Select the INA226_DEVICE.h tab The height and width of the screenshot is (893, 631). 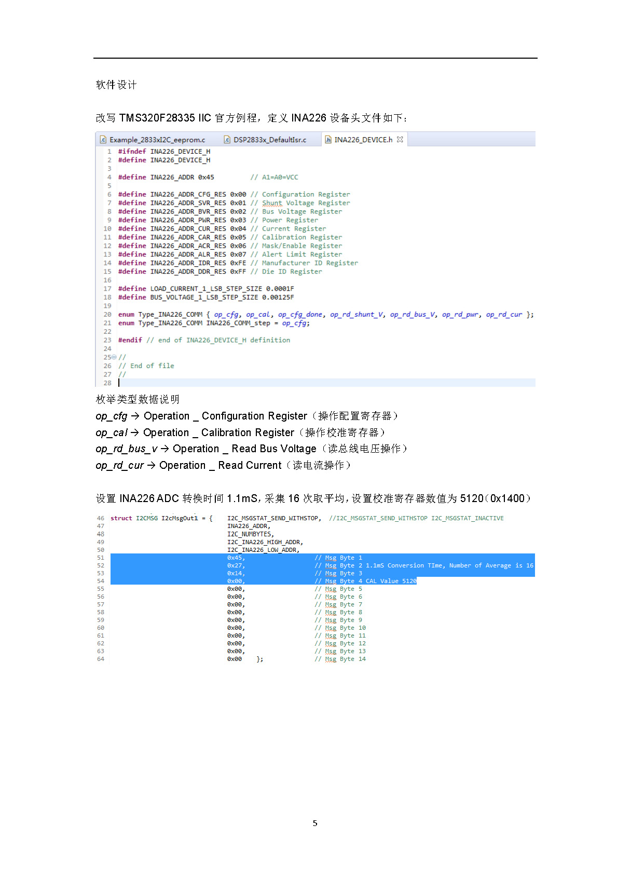(x=363, y=140)
